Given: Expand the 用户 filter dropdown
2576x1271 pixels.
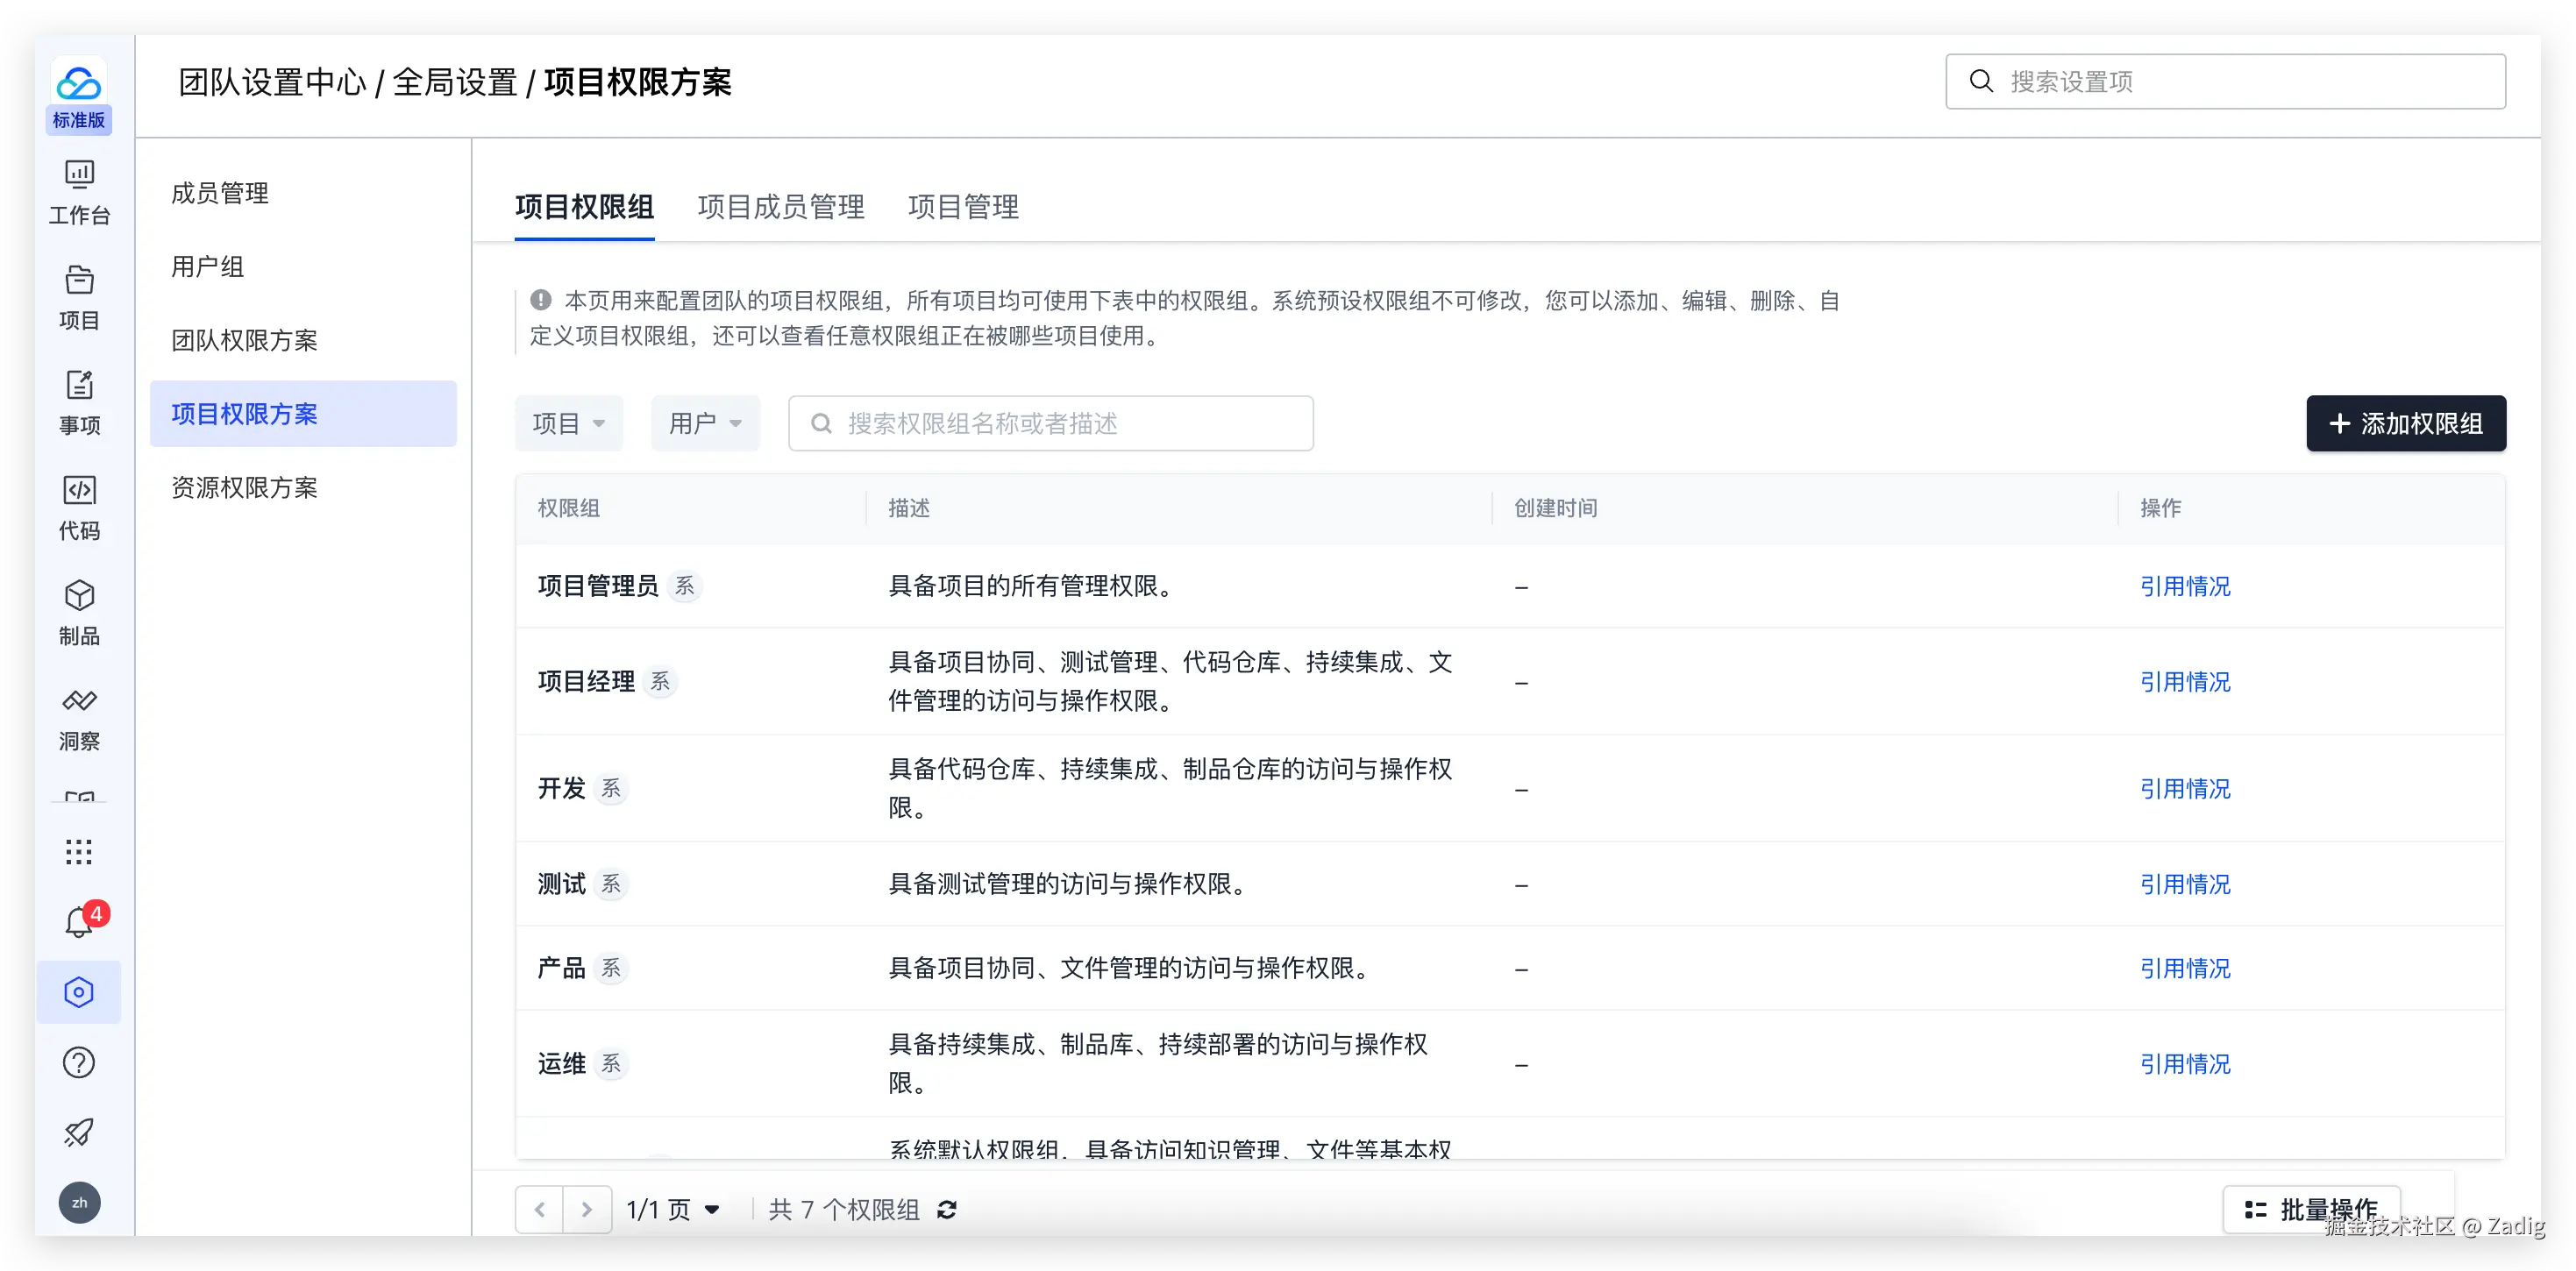Looking at the screenshot, I should [705, 423].
